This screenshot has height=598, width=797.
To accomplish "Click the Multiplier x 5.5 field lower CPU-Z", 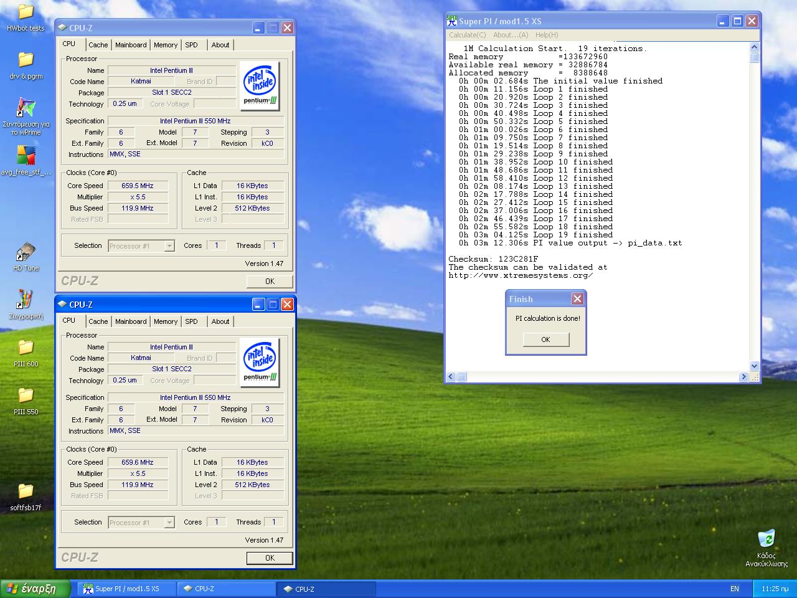I will click(138, 473).
